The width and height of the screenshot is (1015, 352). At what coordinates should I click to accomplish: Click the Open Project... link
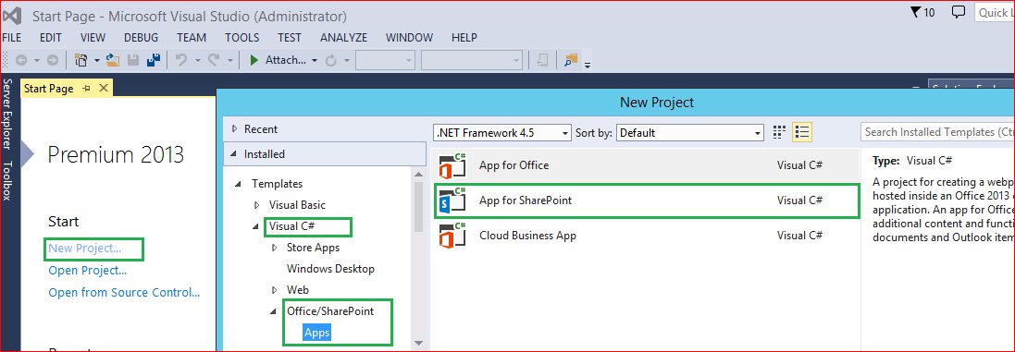87,271
